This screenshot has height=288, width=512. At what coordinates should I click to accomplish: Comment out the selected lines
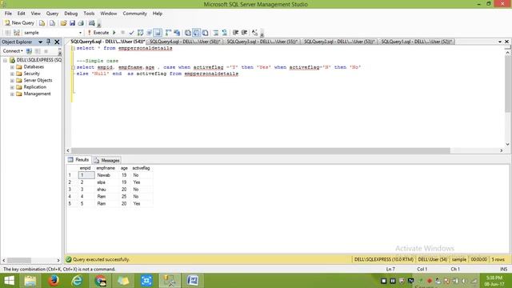(216, 33)
